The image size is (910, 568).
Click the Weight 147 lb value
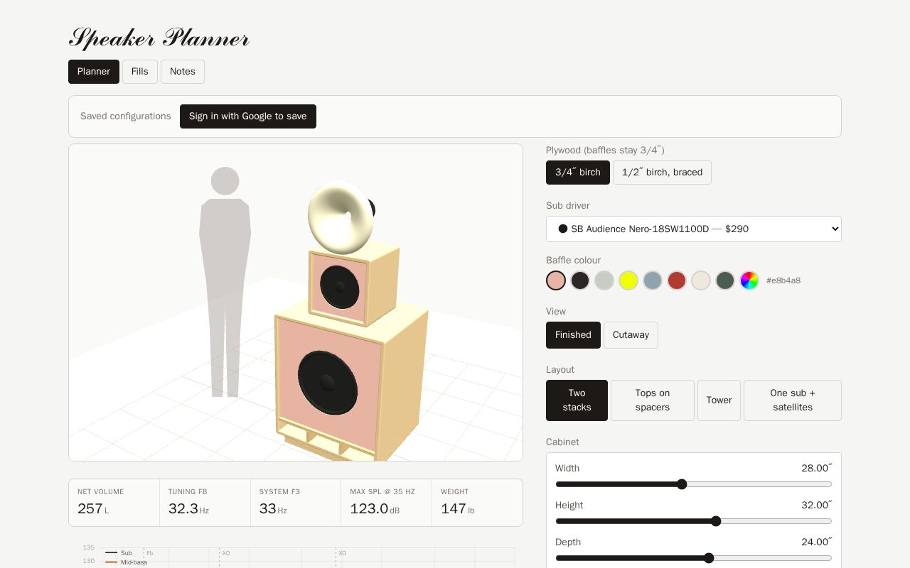pos(477,503)
